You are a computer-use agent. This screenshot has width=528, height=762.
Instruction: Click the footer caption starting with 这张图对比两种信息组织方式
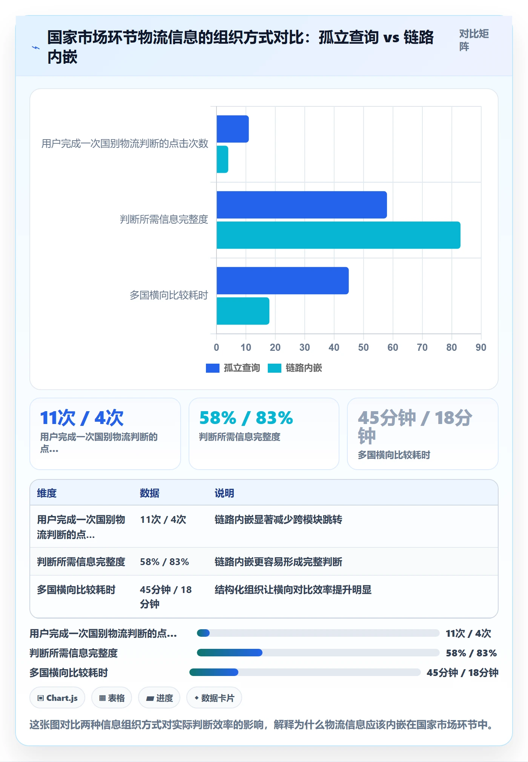point(262,725)
